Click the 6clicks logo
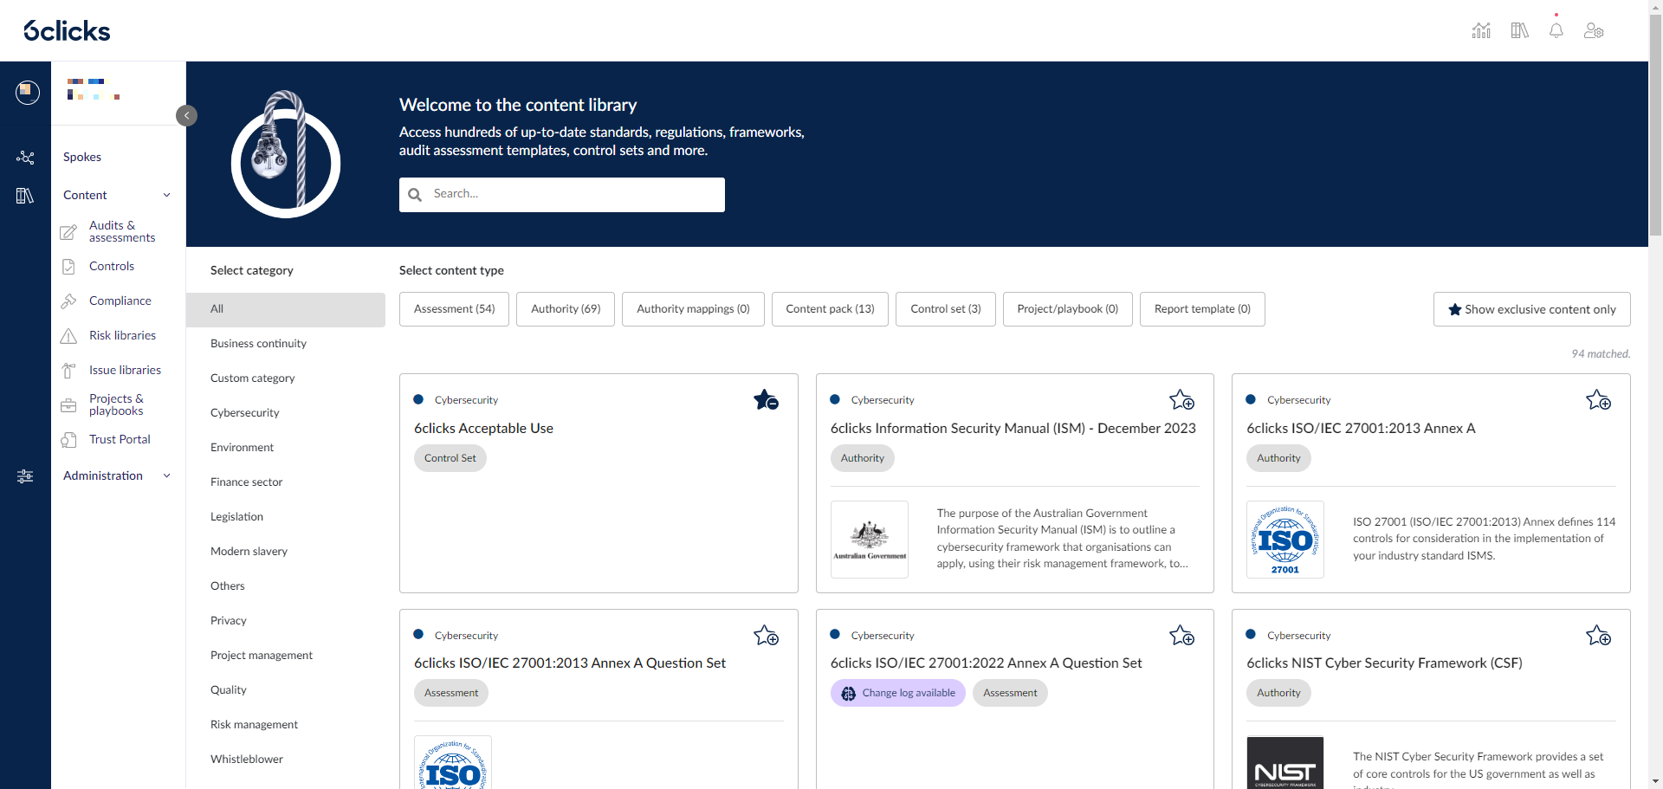The image size is (1663, 789). [67, 31]
